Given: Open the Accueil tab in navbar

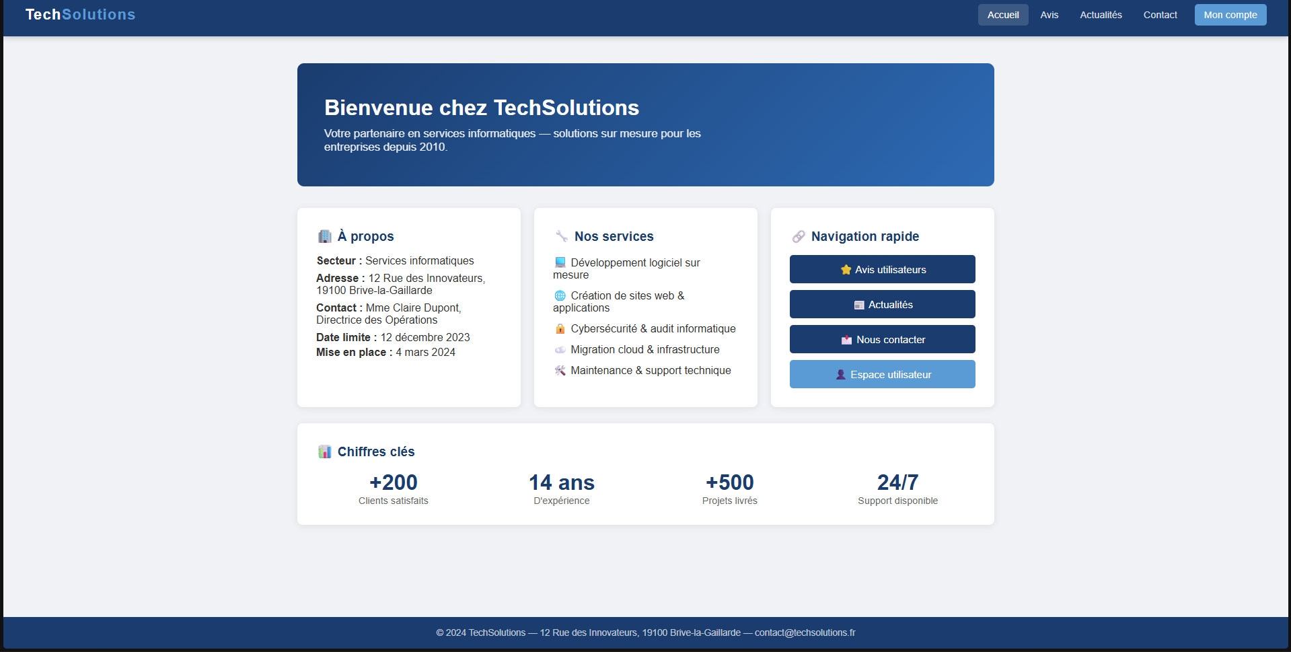Looking at the screenshot, I should [1002, 15].
